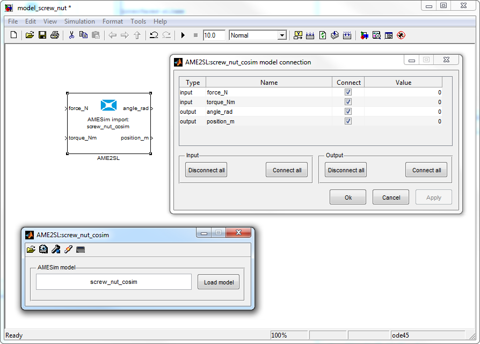Screen dimensions: 480x344
Task: Click Connect all in Output group
Action: pyautogui.click(x=426, y=170)
